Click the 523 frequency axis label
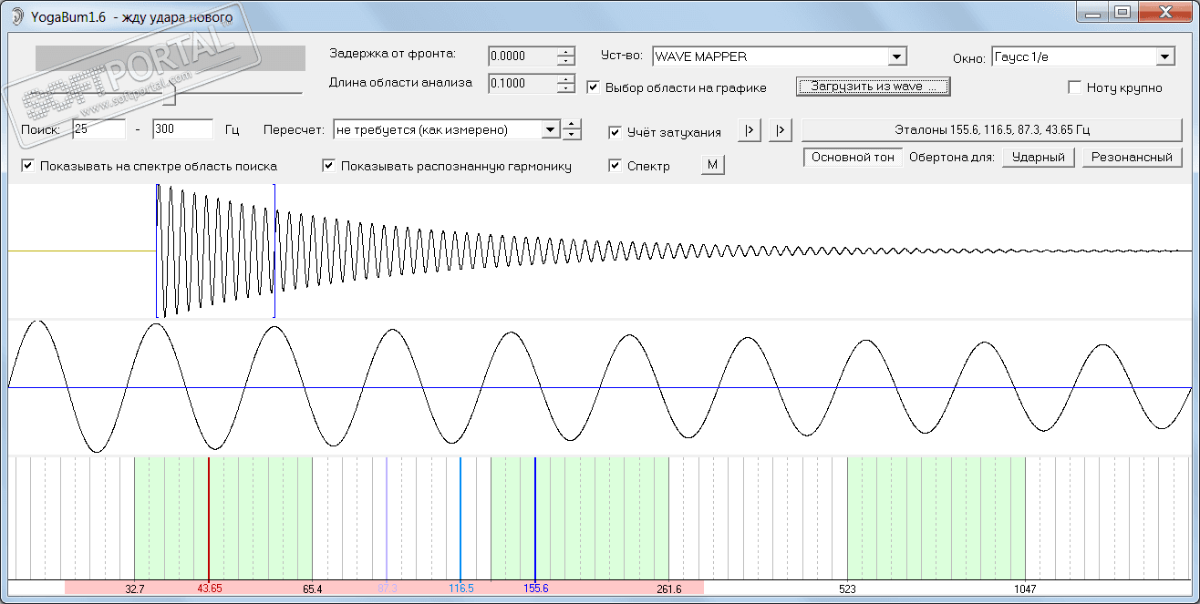Image resolution: width=1200 pixels, height=604 pixels. pyautogui.click(x=847, y=589)
